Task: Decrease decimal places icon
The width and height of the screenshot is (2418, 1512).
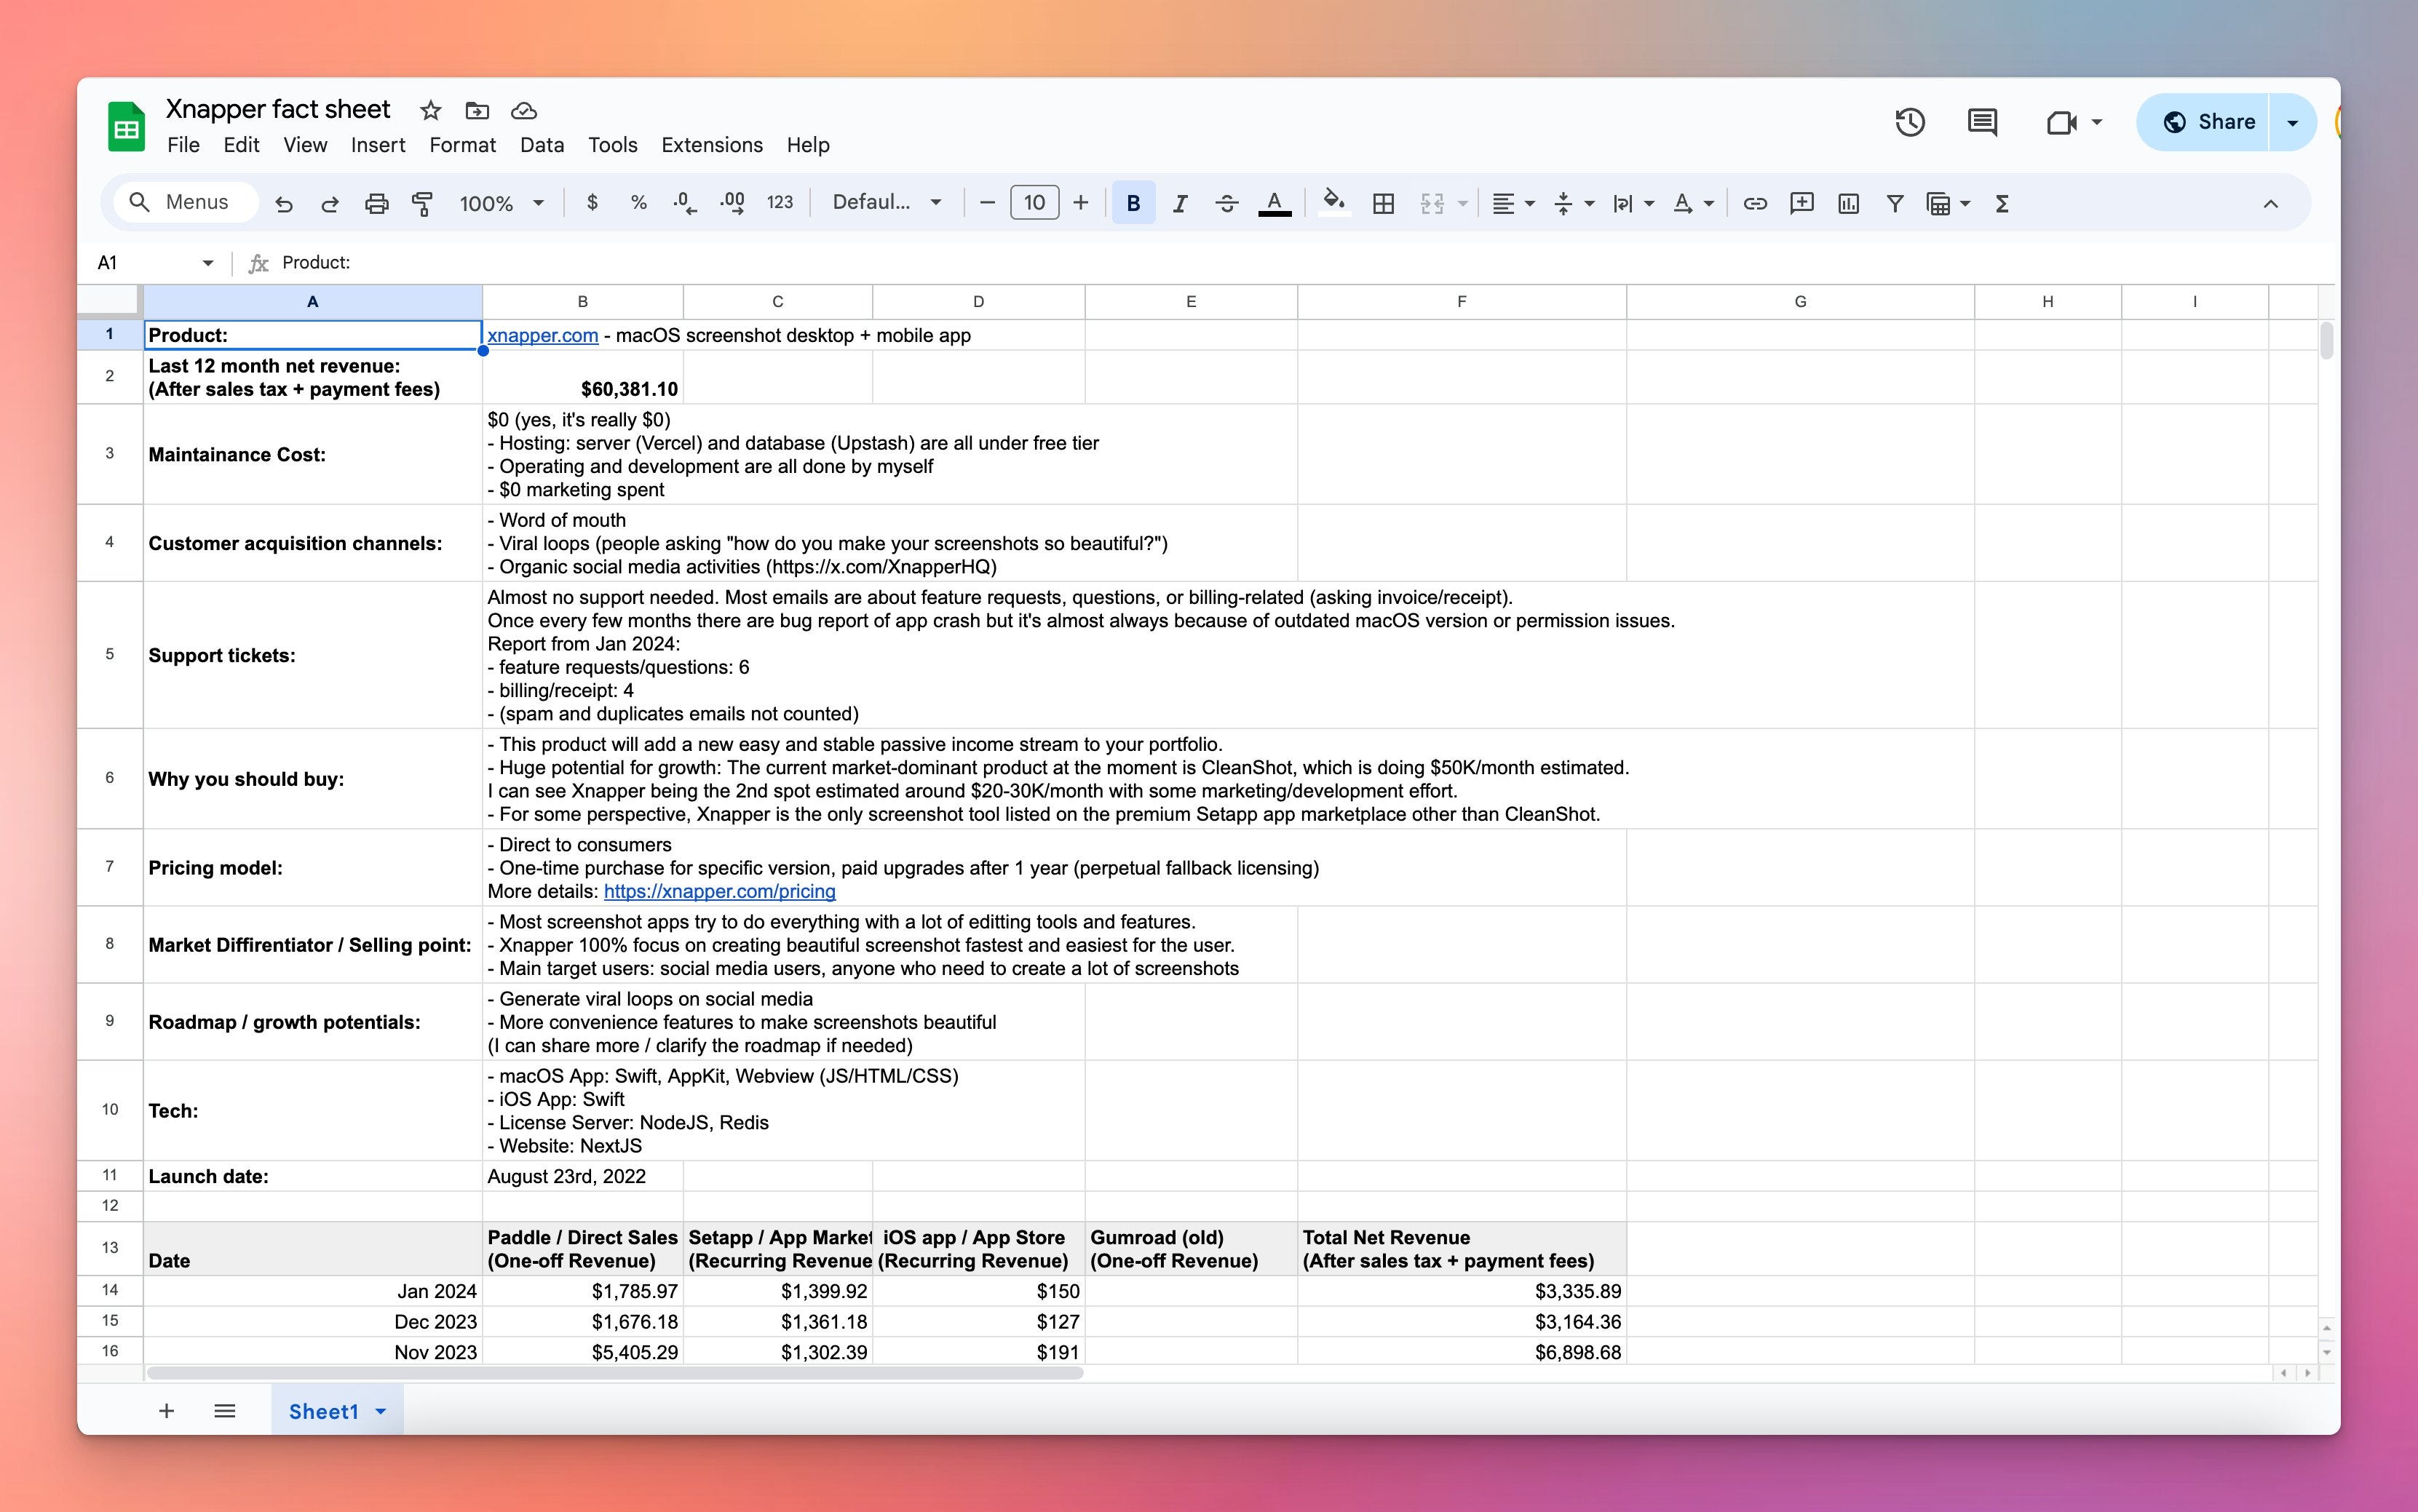Action: [684, 203]
